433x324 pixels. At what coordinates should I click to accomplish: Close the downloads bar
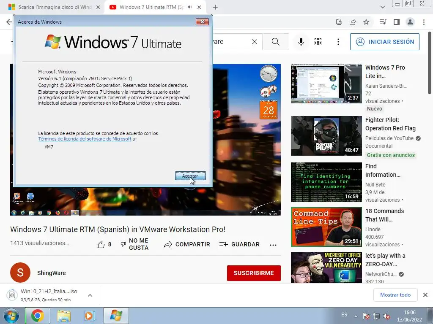point(425,295)
